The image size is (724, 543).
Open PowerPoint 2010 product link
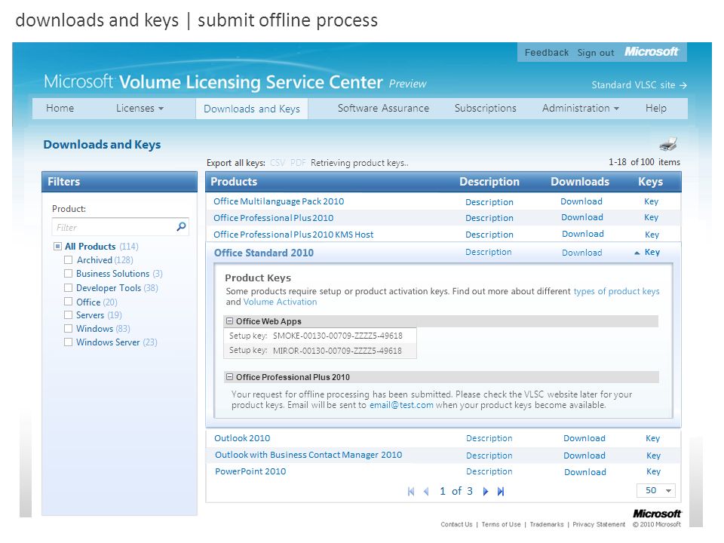[x=250, y=471]
